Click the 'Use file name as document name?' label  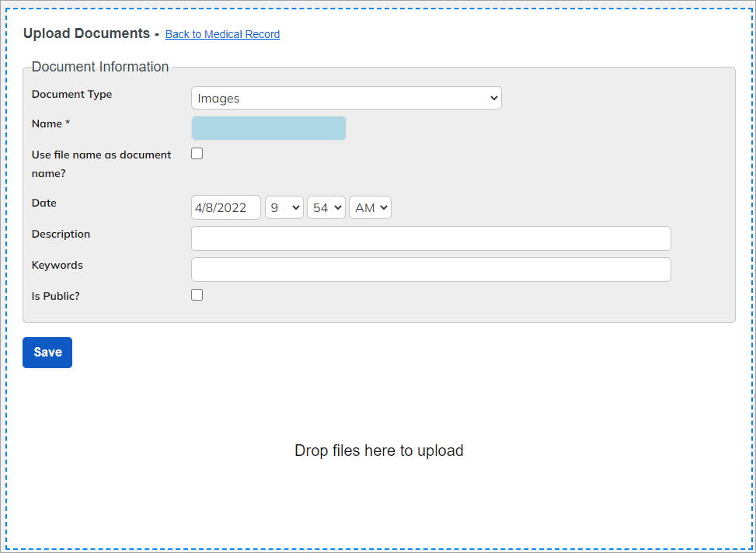pos(101,164)
